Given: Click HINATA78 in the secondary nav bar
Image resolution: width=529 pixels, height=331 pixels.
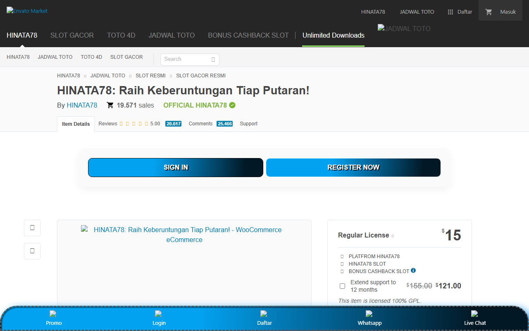Looking at the screenshot, I should pyautogui.click(x=18, y=57).
